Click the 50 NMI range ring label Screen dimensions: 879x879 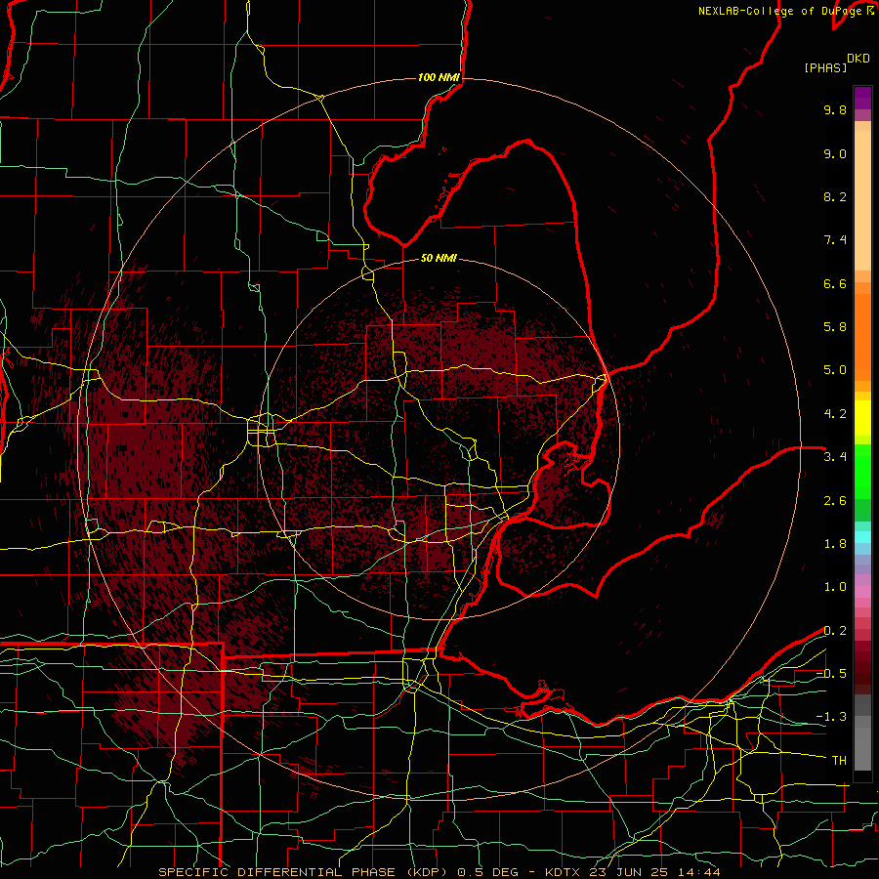tap(439, 258)
